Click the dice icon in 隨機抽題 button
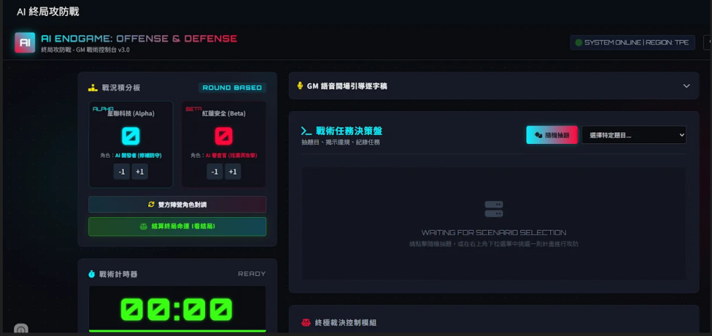Screen dimensions: 712x336 [x=539, y=135]
